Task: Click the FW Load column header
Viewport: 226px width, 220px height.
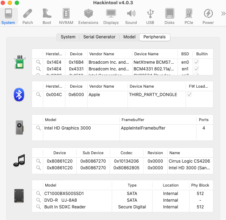Action: coord(199,86)
